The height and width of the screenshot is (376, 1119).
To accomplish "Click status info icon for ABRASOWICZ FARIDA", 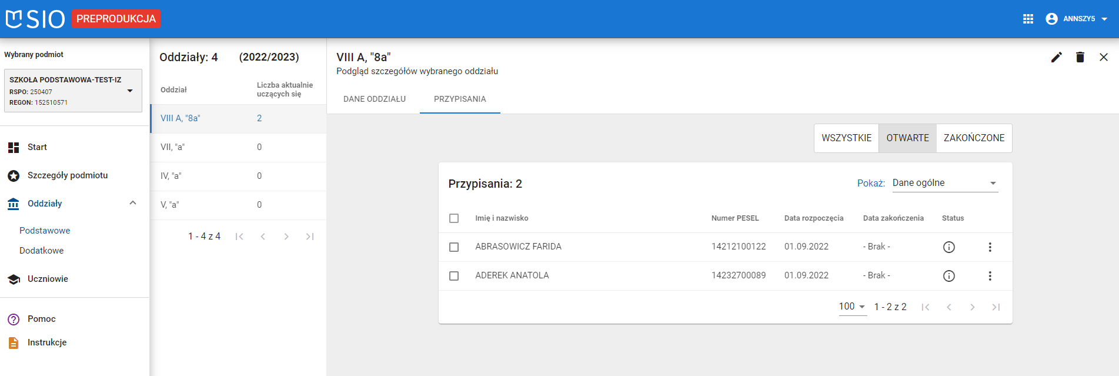I will (948, 247).
